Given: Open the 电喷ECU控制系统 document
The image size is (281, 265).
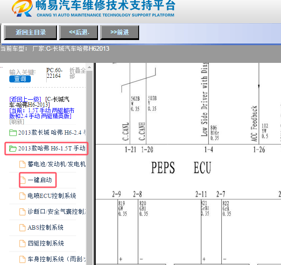Looking at the screenshot, I should click(52, 196).
